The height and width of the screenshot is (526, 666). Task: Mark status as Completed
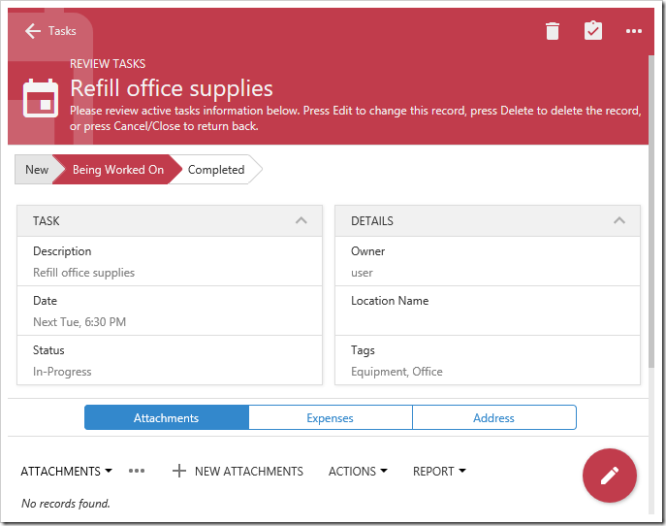[216, 170]
